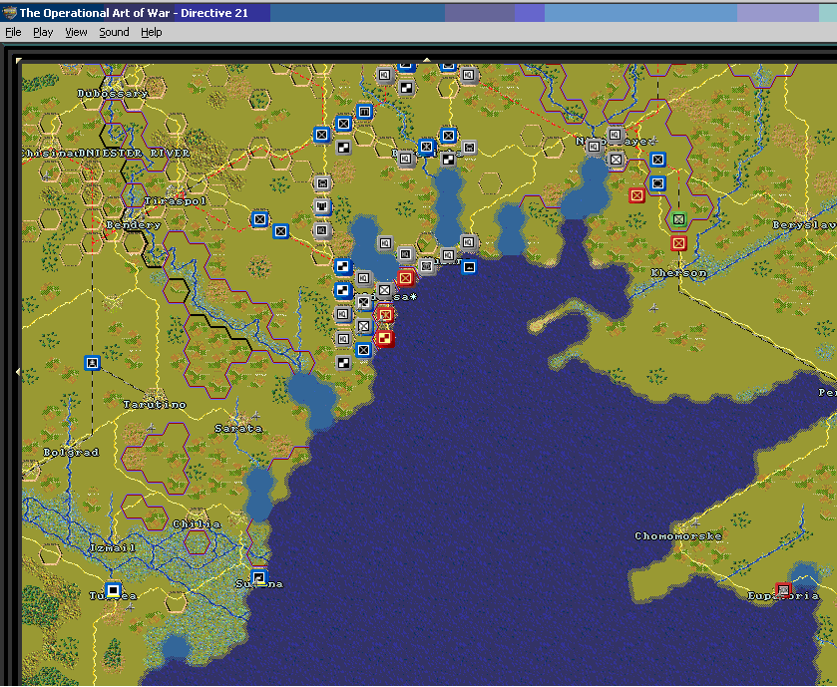Viewport: 837px width, 687px height.
Task: Click the Sarata city label
Action: [x=238, y=429]
